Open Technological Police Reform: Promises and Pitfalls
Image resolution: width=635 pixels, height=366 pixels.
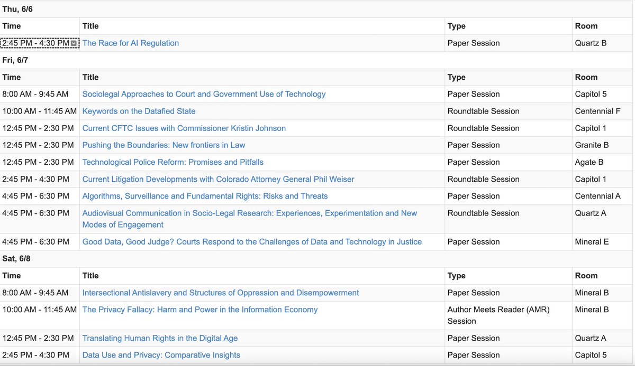coord(173,162)
